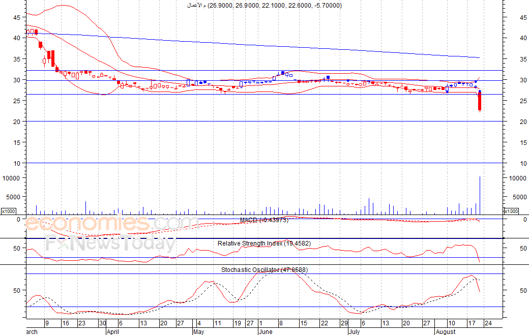Select the April label on time axis
The width and height of the screenshot is (529, 335).
coord(113,331)
